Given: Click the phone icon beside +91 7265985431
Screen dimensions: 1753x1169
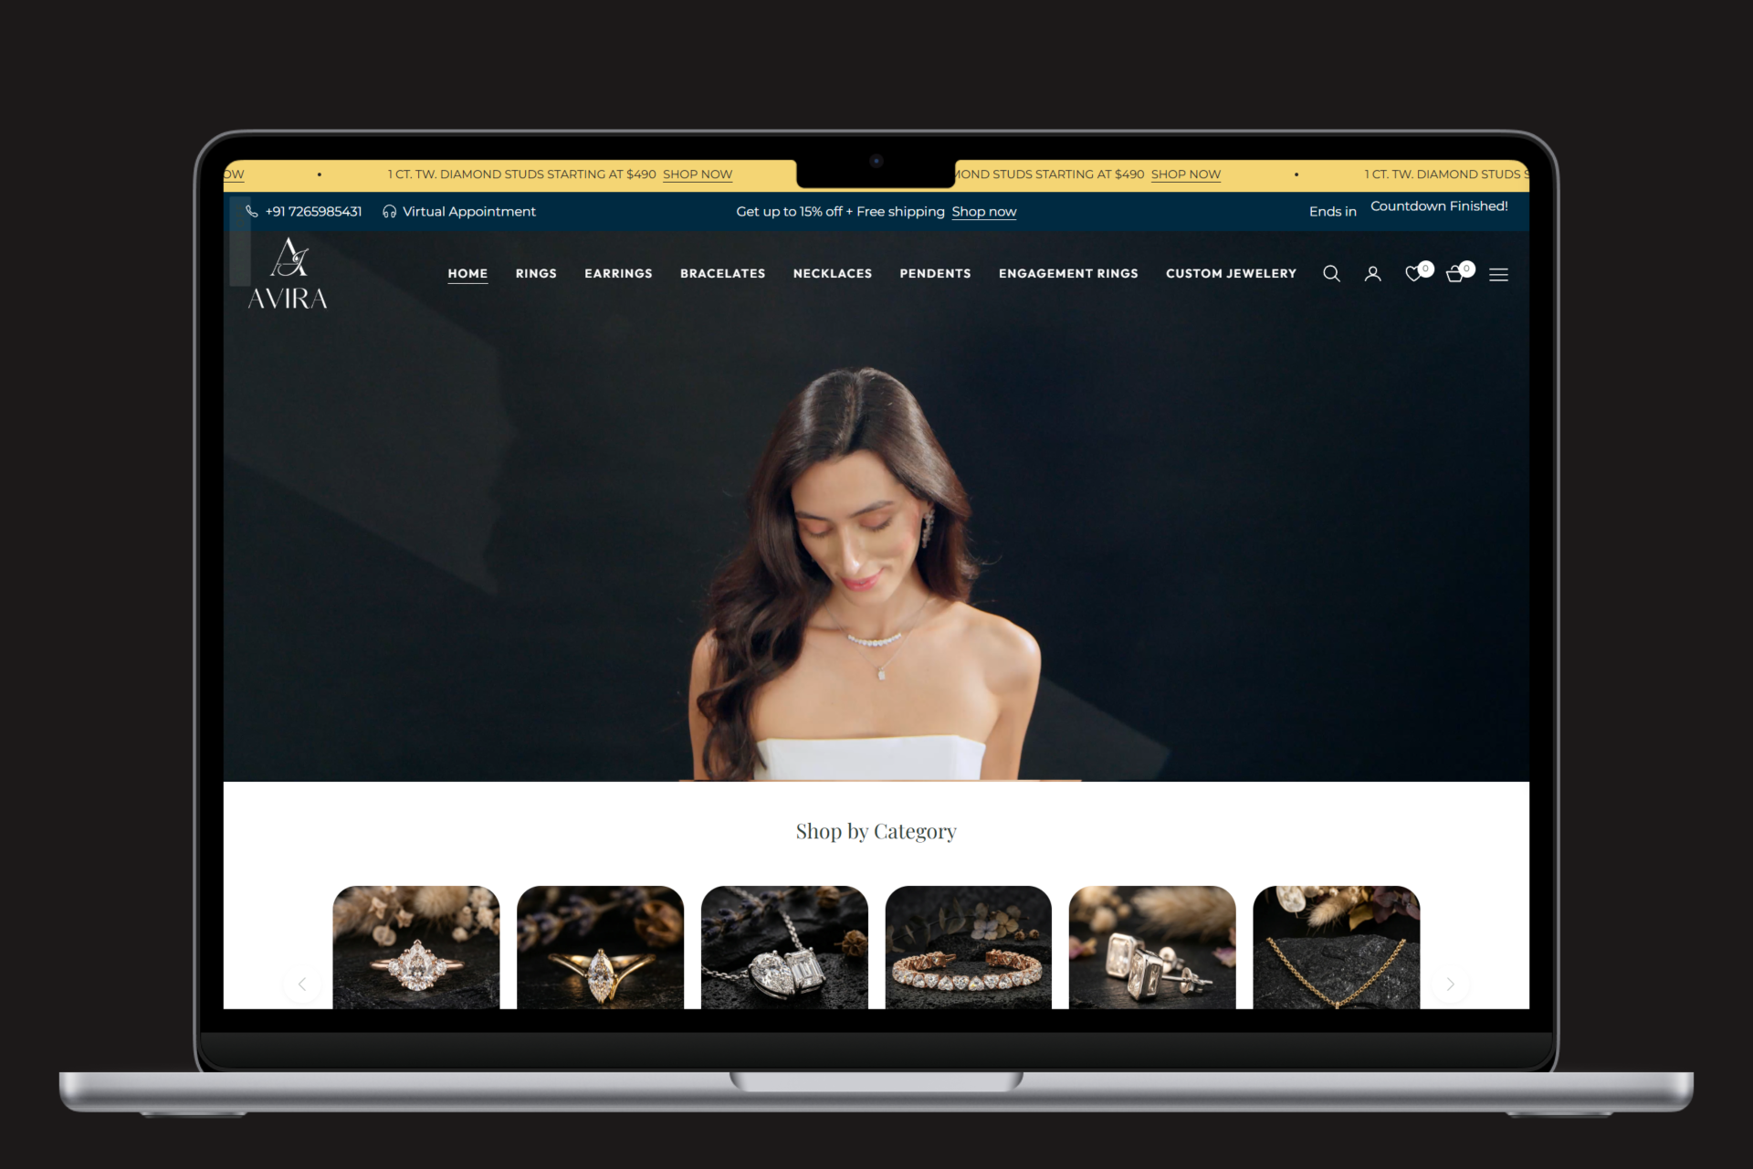Looking at the screenshot, I should tap(251, 211).
